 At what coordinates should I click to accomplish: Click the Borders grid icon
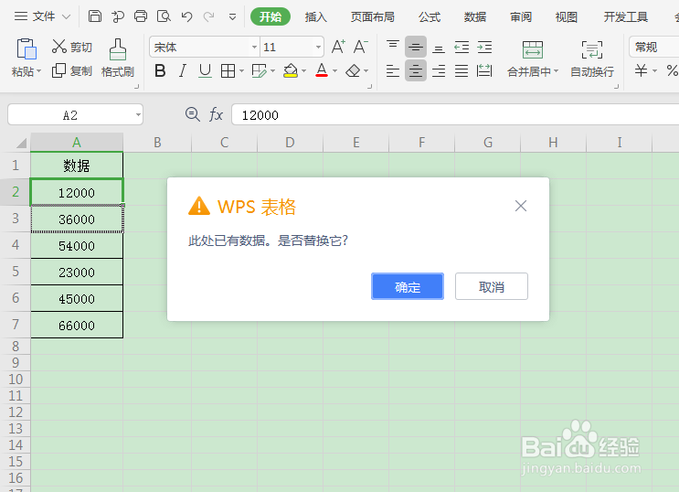(228, 70)
